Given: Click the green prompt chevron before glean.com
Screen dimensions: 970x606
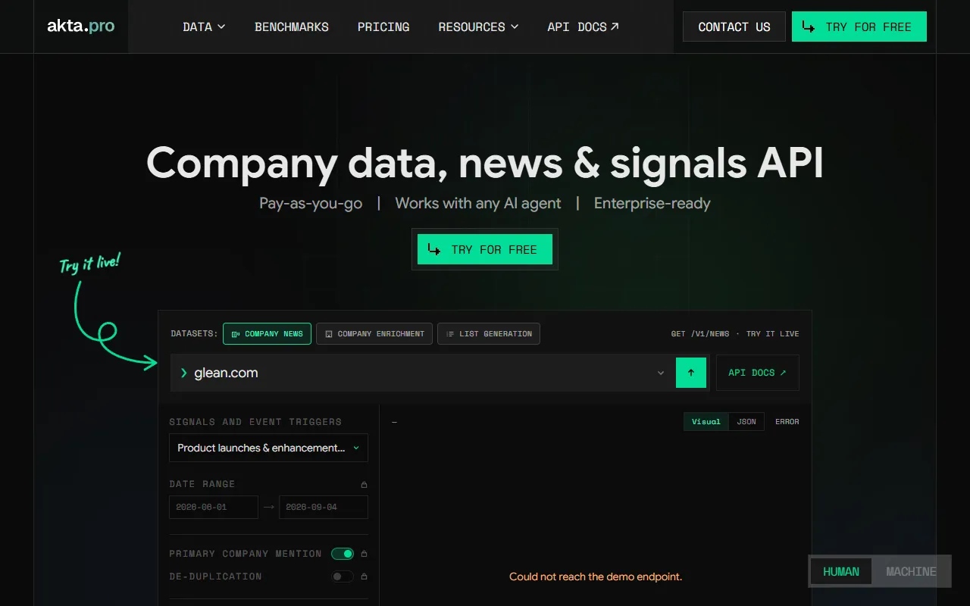Looking at the screenshot, I should tap(183, 373).
